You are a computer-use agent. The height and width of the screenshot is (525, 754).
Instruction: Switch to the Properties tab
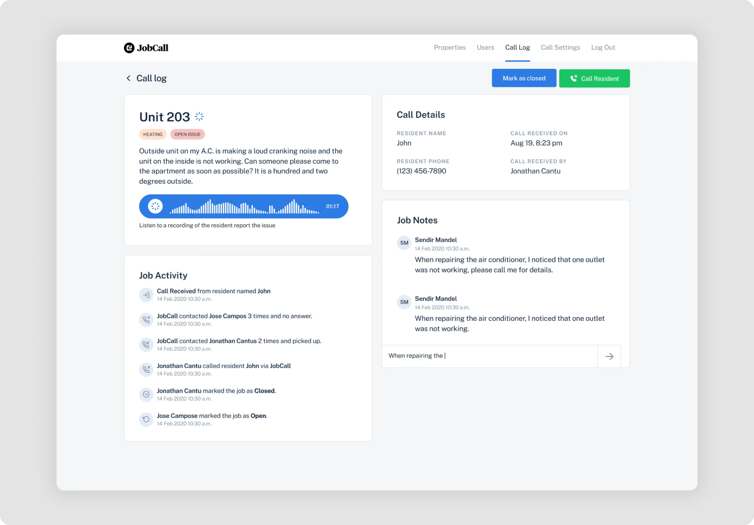[x=450, y=47]
